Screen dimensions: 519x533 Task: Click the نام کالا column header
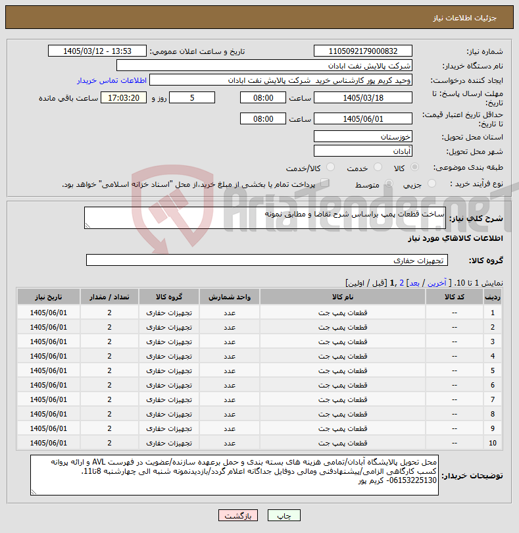(x=343, y=297)
